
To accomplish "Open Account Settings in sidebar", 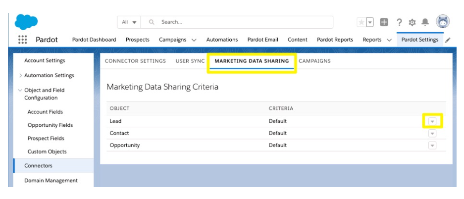I will point(45,60).
